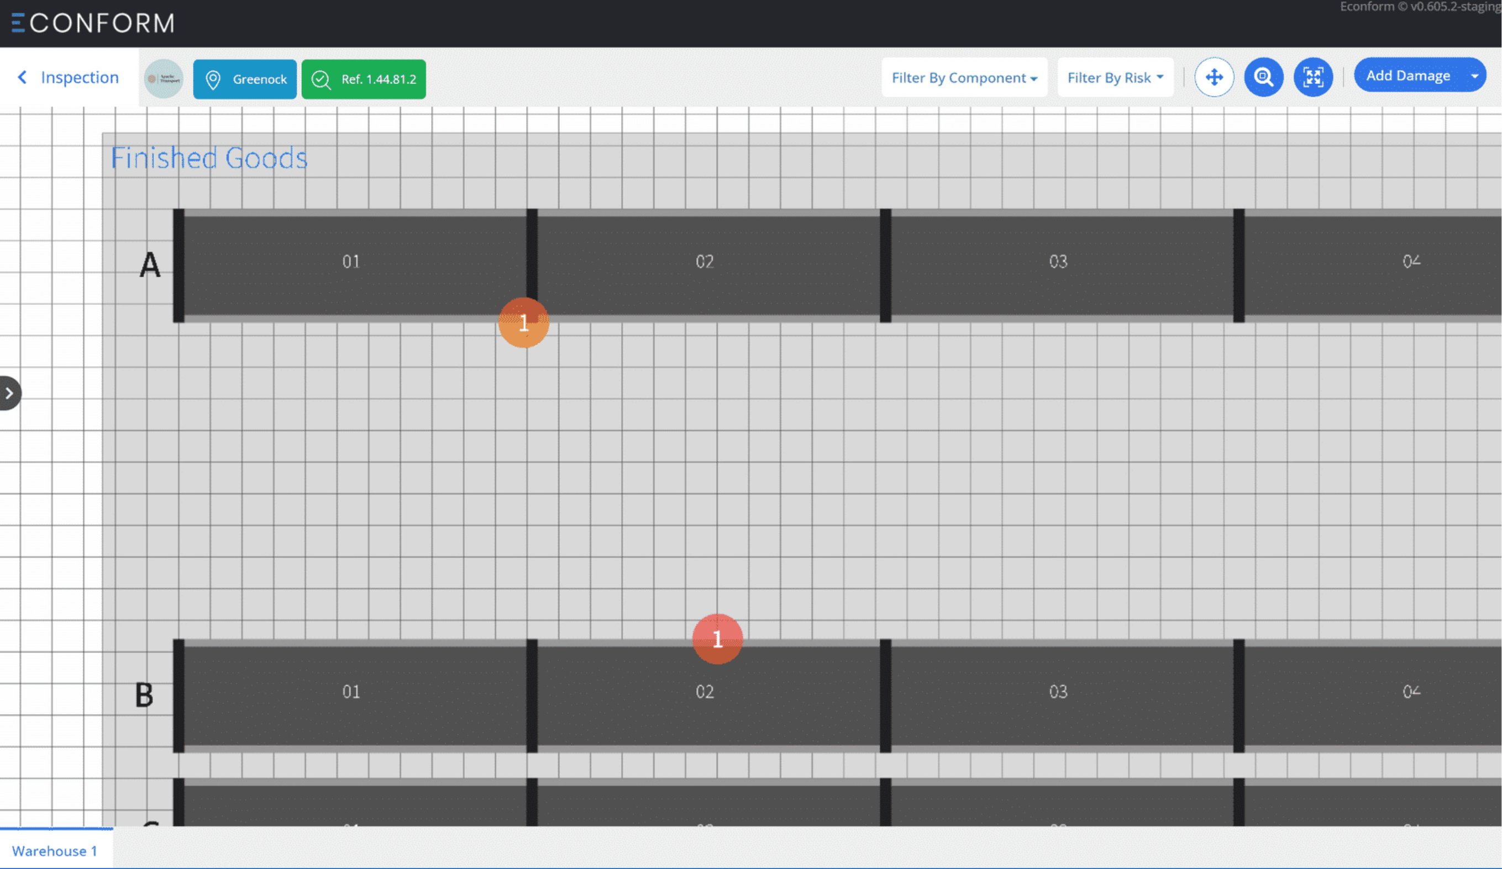Click the Add Damage button
Image resolution: width=1502 pixels, height=869 pixels.
(x=1408, y=76)
